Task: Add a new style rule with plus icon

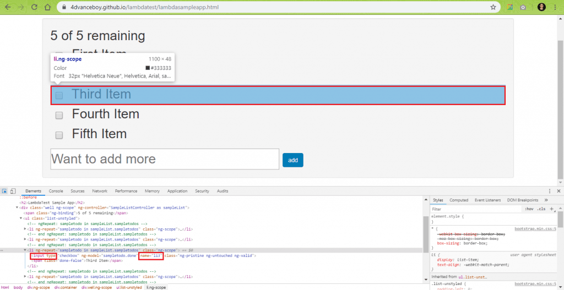Action: [551, 209]
